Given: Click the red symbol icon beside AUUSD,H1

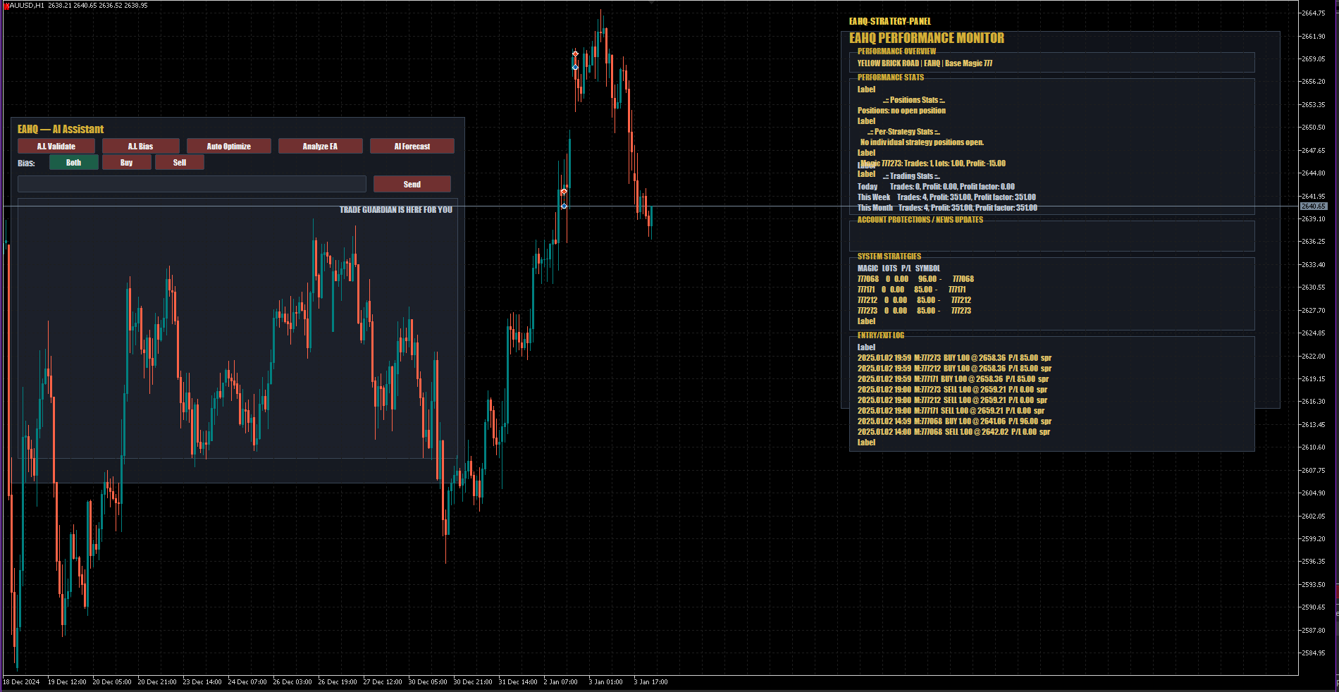Looking at the screenshot, I should (6, 6).
